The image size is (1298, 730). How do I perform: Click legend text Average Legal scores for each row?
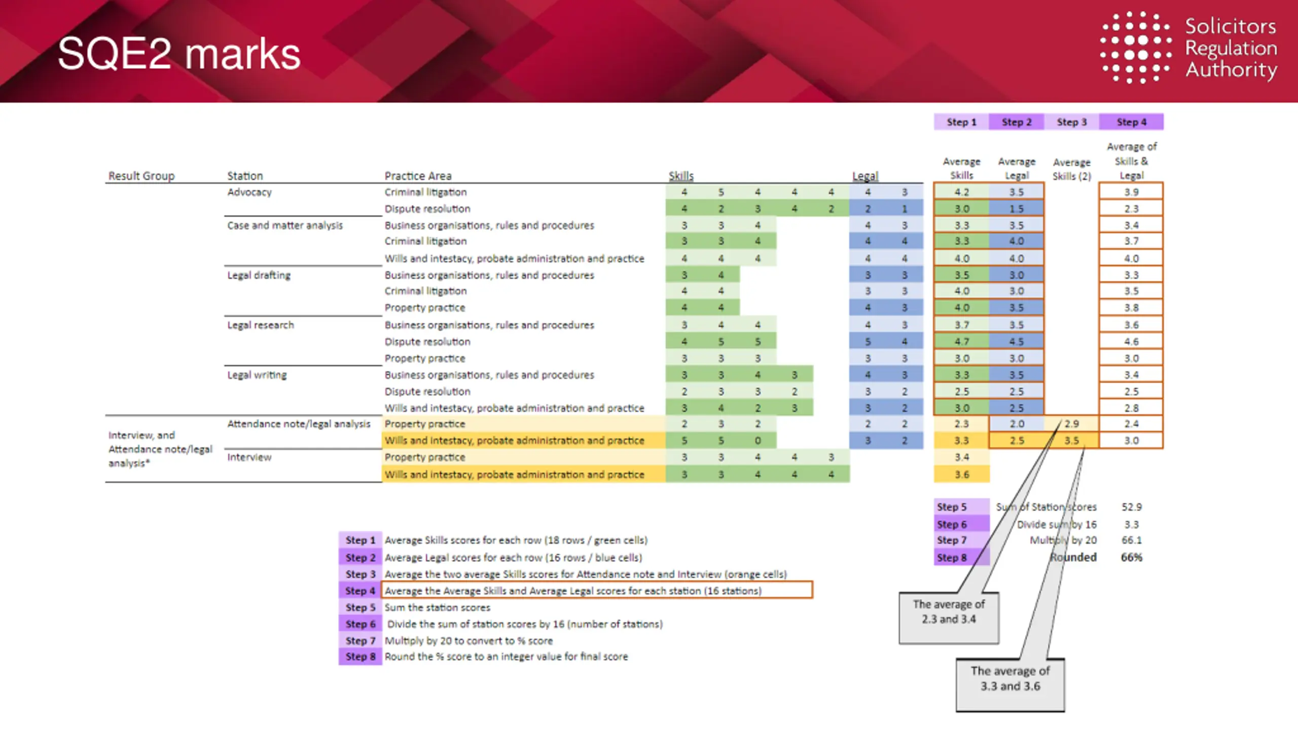513,558
